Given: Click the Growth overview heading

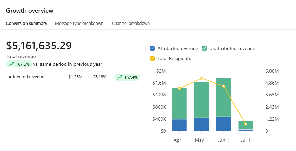Looking at the screenshot, I should 30,11.
